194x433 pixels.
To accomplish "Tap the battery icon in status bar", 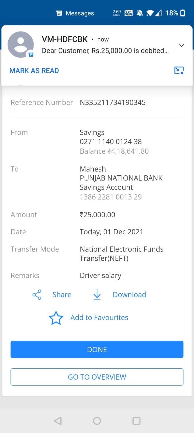I will coord(183,13).
